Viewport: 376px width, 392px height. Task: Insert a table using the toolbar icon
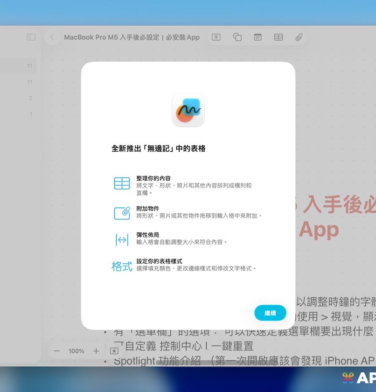[279, 37]
